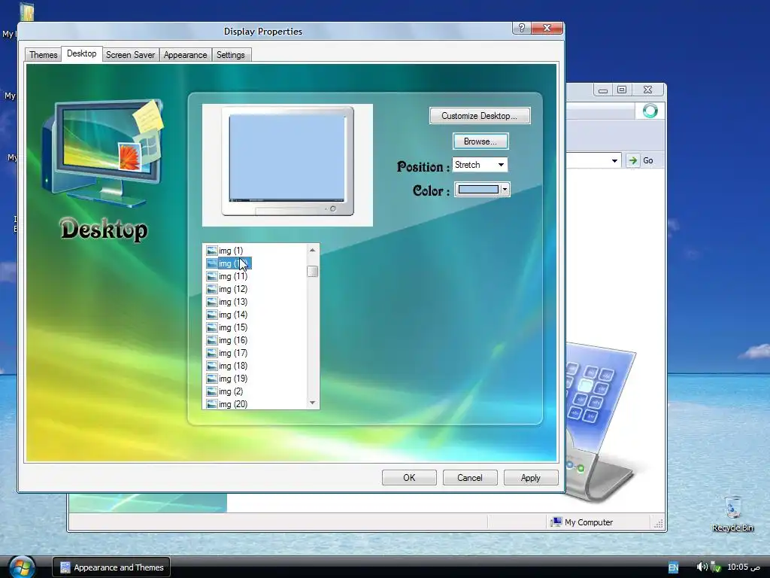Viewport: 770px width, 578px height.
Task: Open the desktop Color picker dropdown
Action: [x=482, y=190]
